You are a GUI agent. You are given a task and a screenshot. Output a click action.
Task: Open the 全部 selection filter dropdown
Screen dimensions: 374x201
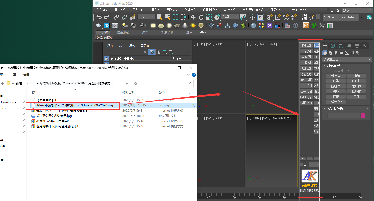click(x=146, y=16)
